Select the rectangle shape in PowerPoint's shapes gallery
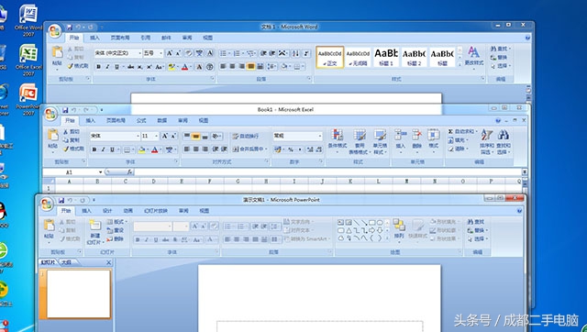 [x=371, y=222]
